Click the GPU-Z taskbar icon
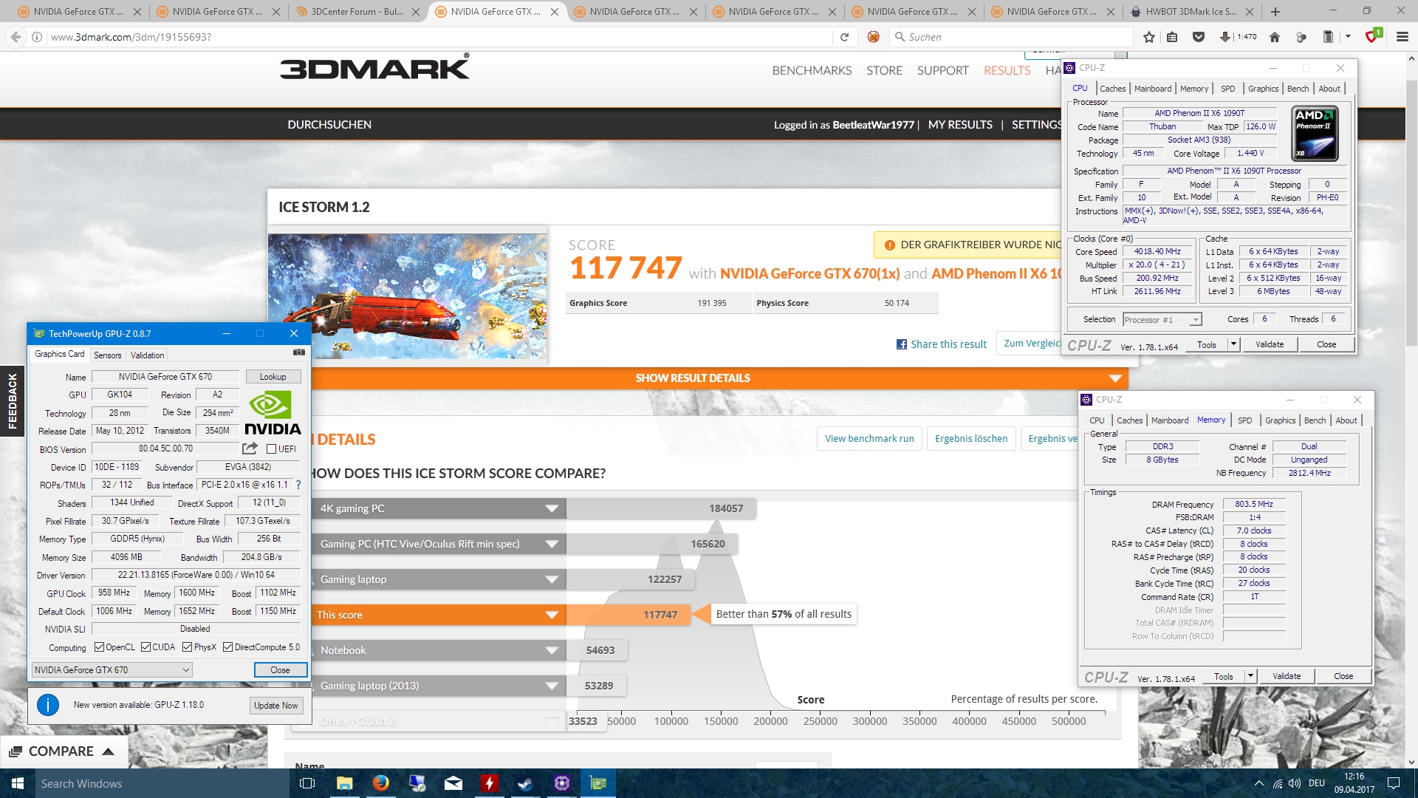Viewport: 1418px width, 798px height. tap(598, 783)
